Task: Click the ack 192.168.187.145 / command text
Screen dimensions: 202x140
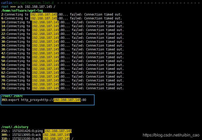Action: [36, 7]
